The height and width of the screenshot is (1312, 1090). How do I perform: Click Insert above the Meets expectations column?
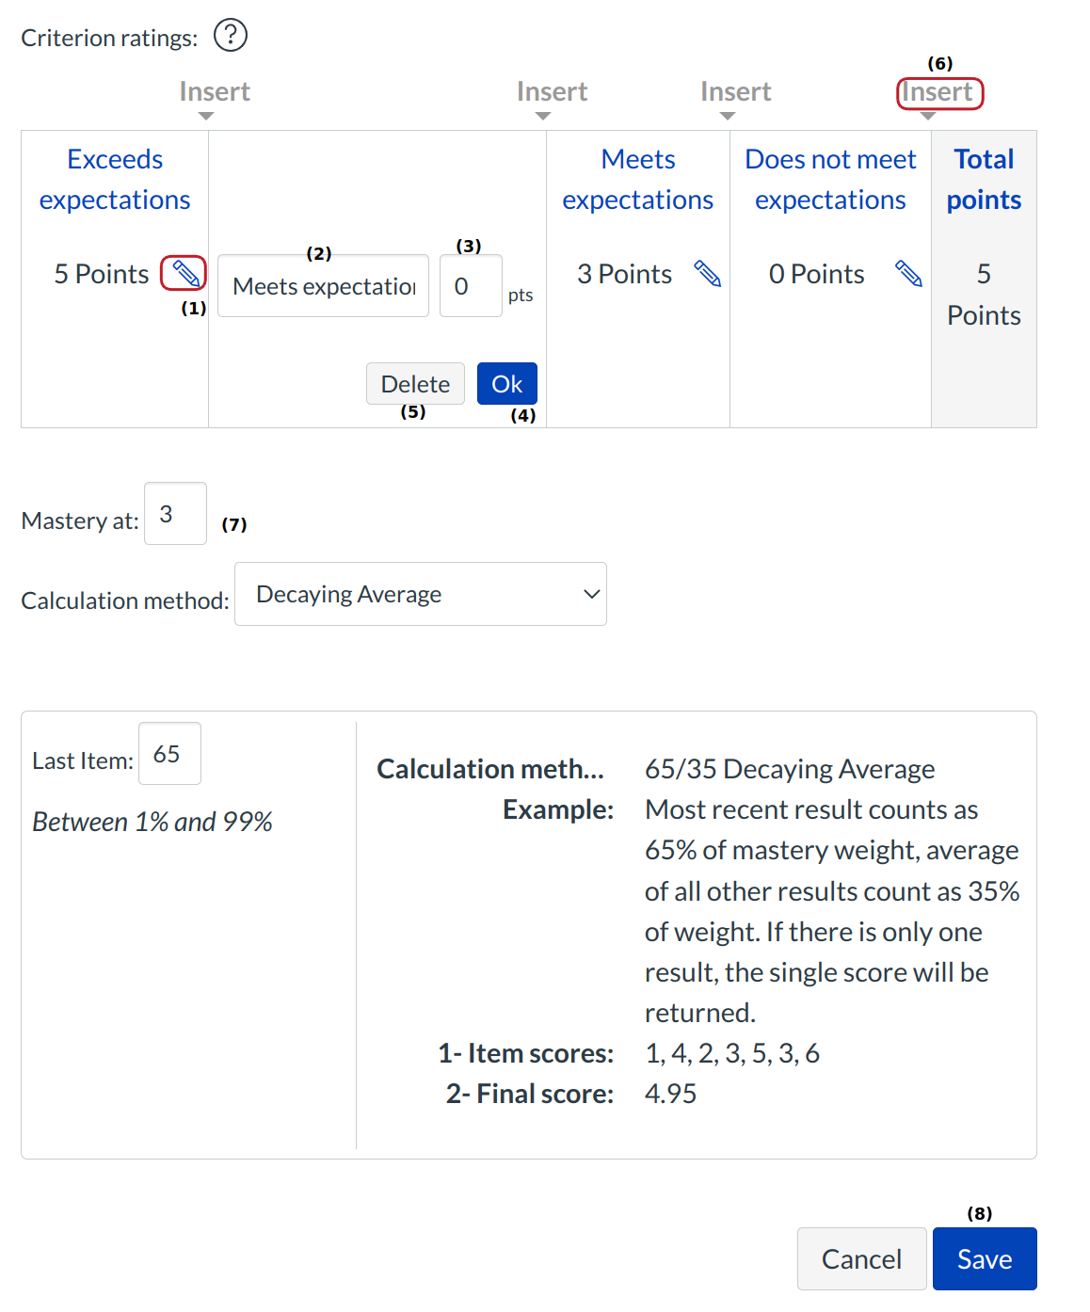pyautogui.click(x=552, y=92)
